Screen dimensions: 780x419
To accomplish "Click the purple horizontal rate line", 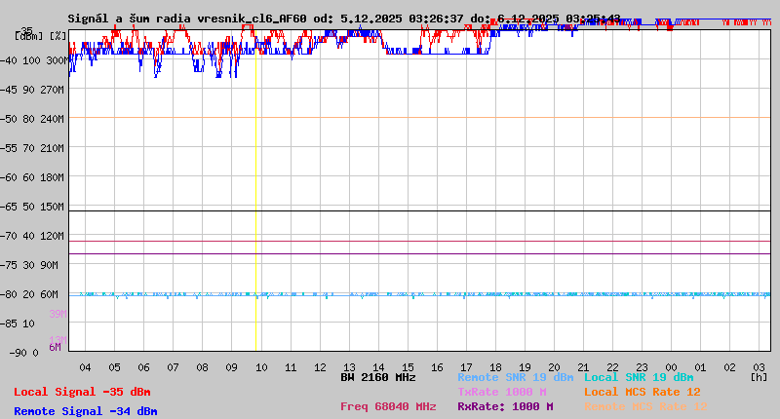I will [419, 254].
